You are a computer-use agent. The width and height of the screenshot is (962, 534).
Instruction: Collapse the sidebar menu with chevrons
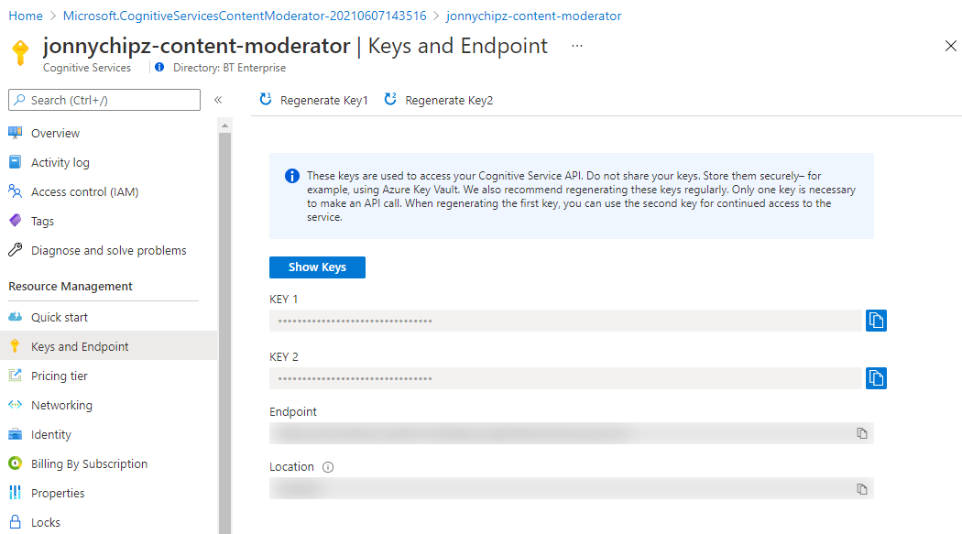pyautogui.click(x=218, y=101)
